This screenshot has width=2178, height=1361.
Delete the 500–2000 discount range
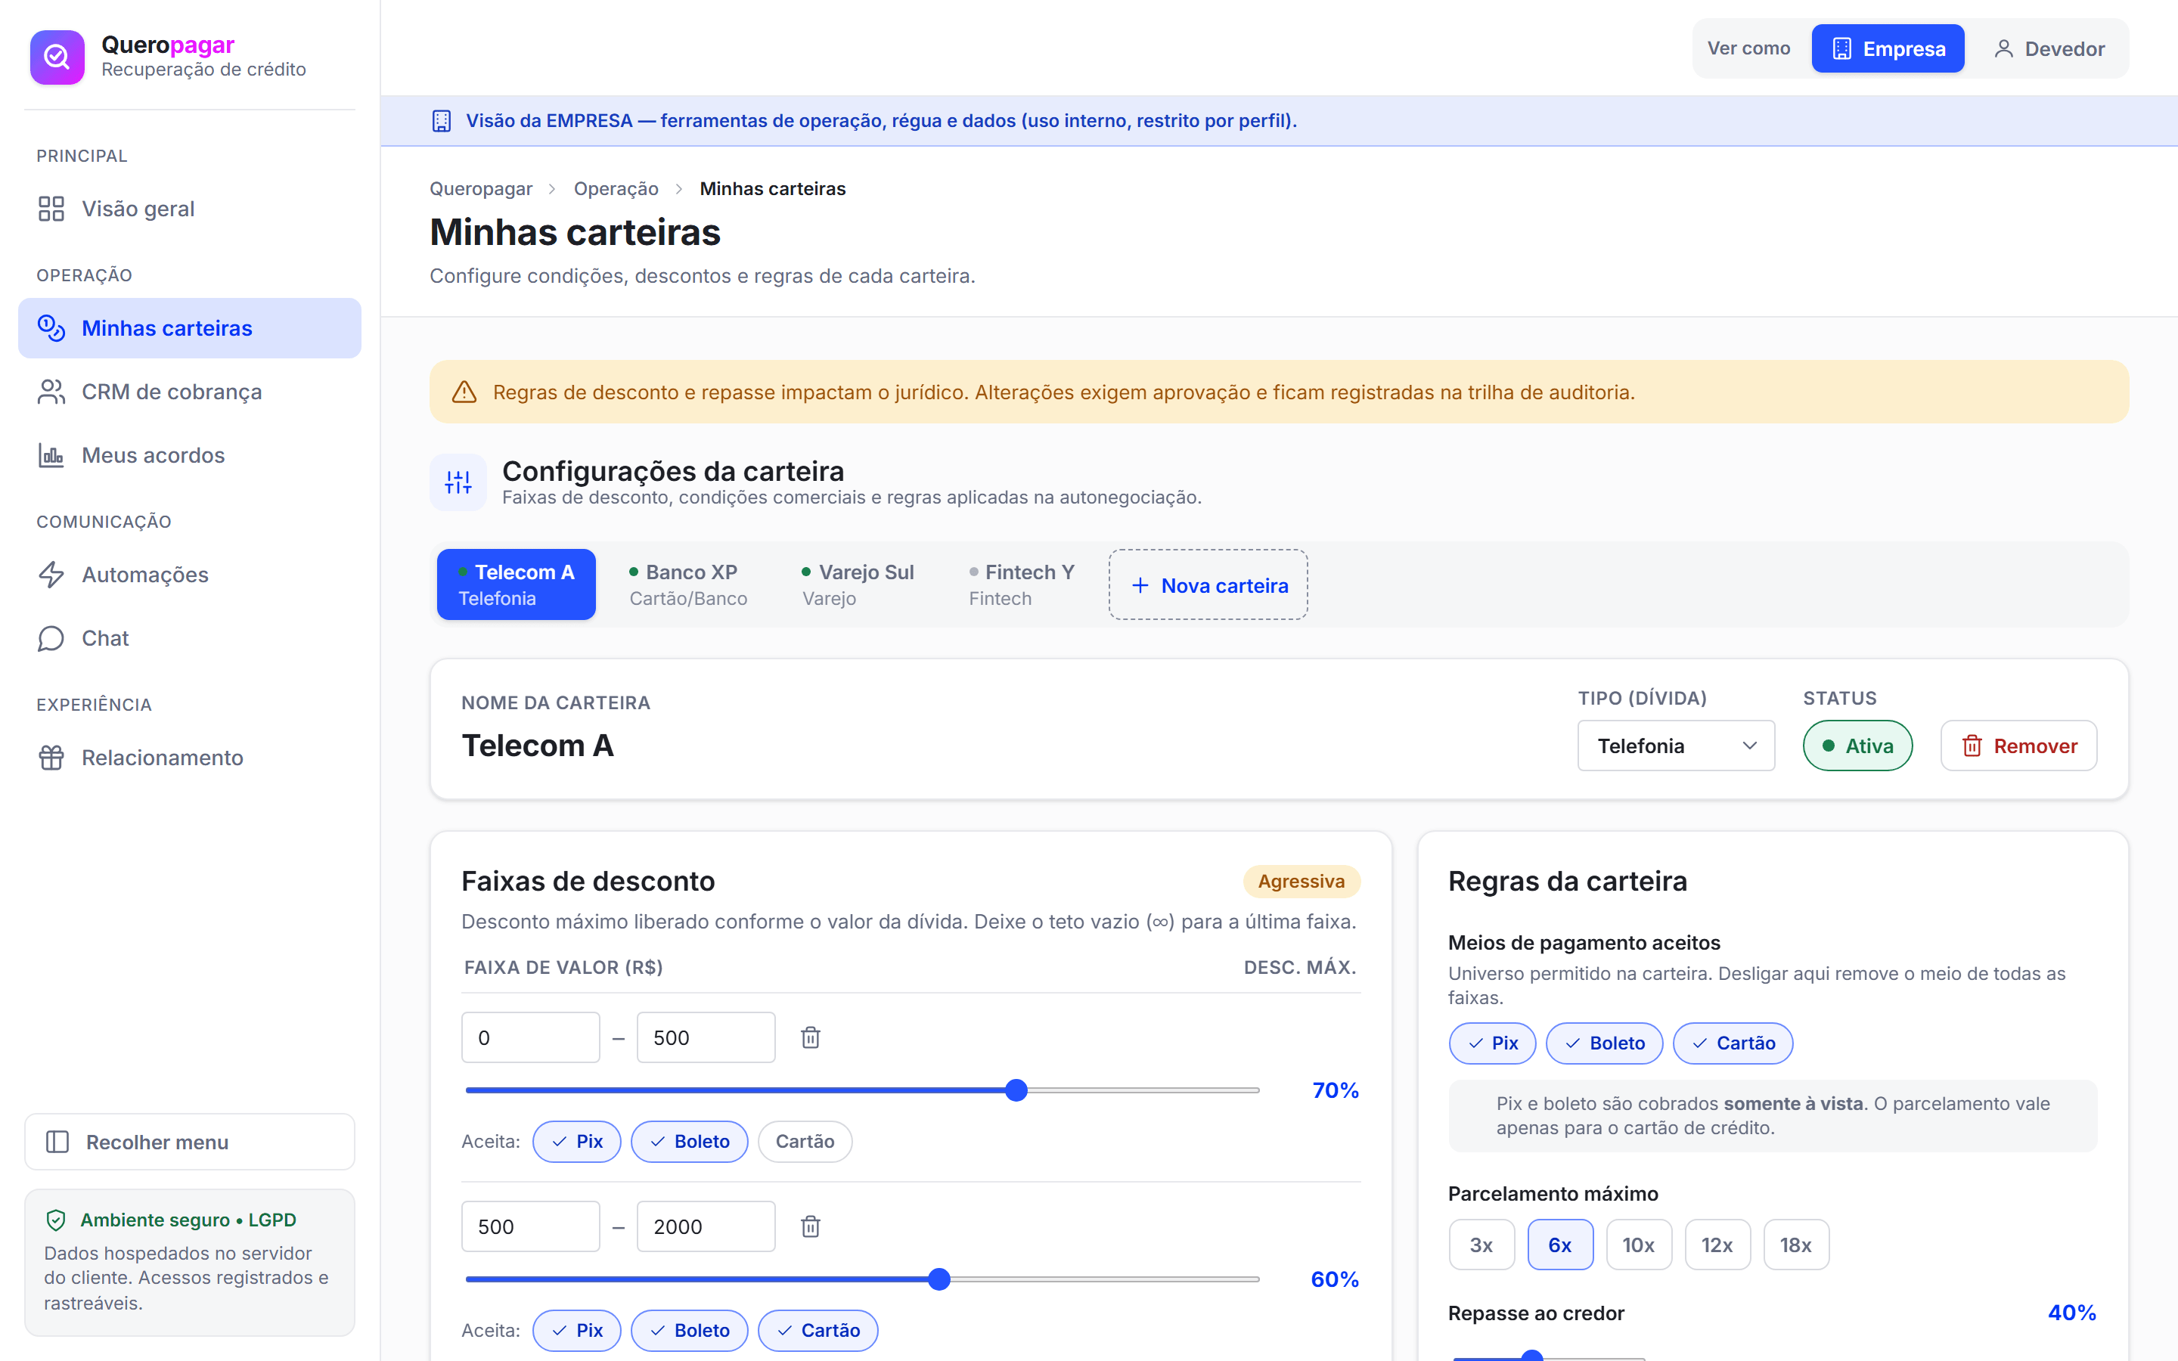810,1226
